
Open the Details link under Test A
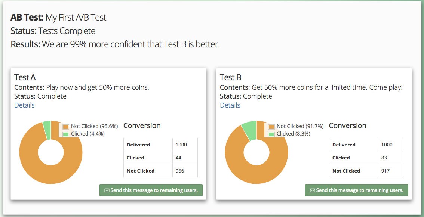pos(24,105)
